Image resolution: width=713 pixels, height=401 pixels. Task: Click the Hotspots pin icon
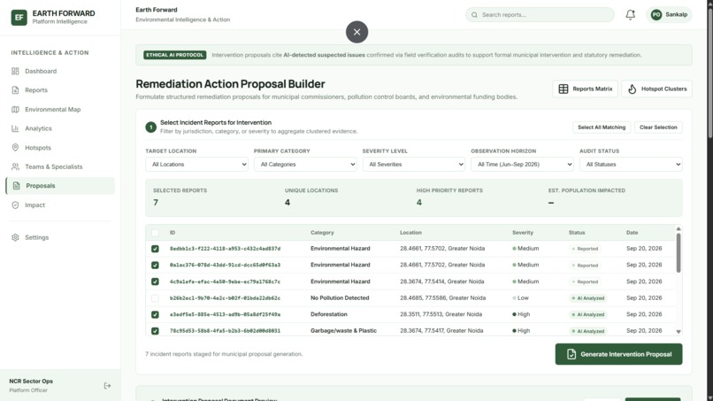pos(15,148)
